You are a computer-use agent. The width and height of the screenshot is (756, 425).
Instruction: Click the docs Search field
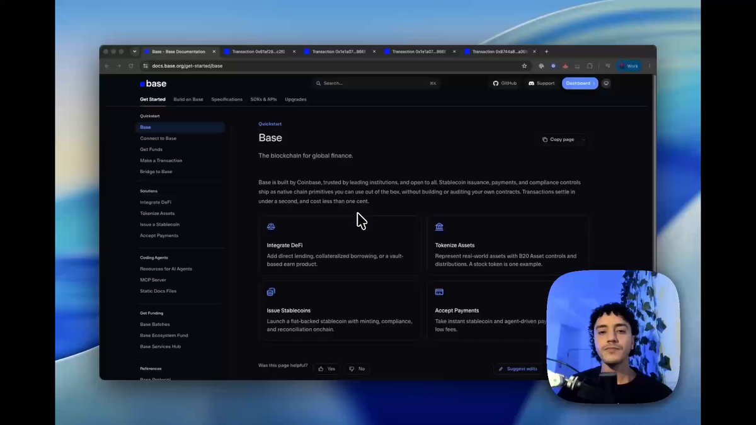[375, 83]
